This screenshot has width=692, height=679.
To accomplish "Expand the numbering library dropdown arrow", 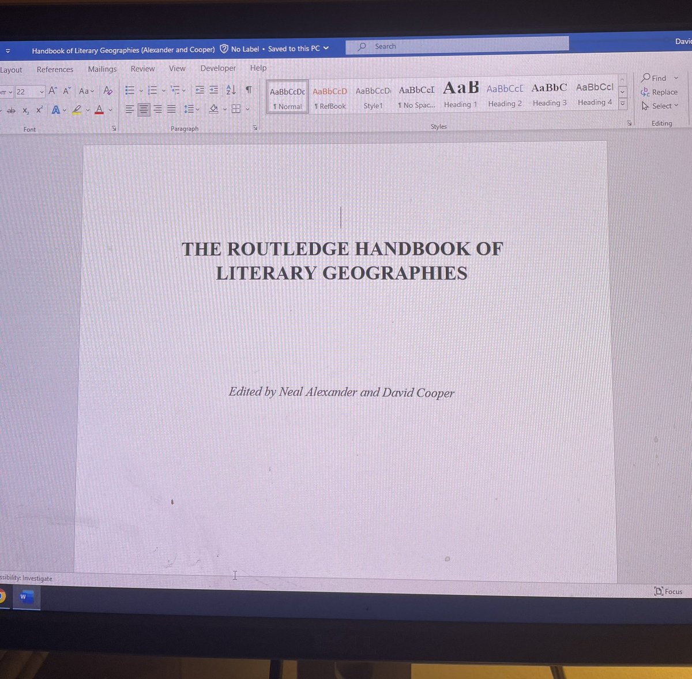I will point(164,91).
